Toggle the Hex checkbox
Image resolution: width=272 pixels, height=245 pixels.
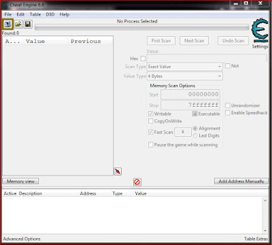click(143, 59)
